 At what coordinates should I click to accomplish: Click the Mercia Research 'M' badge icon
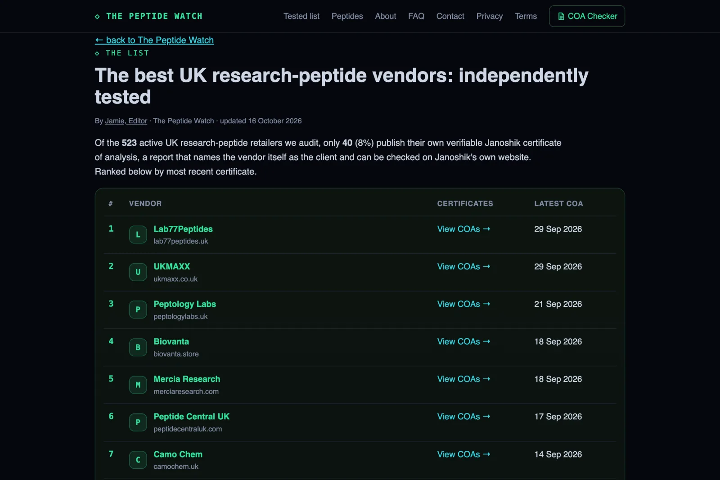[138, 385]
